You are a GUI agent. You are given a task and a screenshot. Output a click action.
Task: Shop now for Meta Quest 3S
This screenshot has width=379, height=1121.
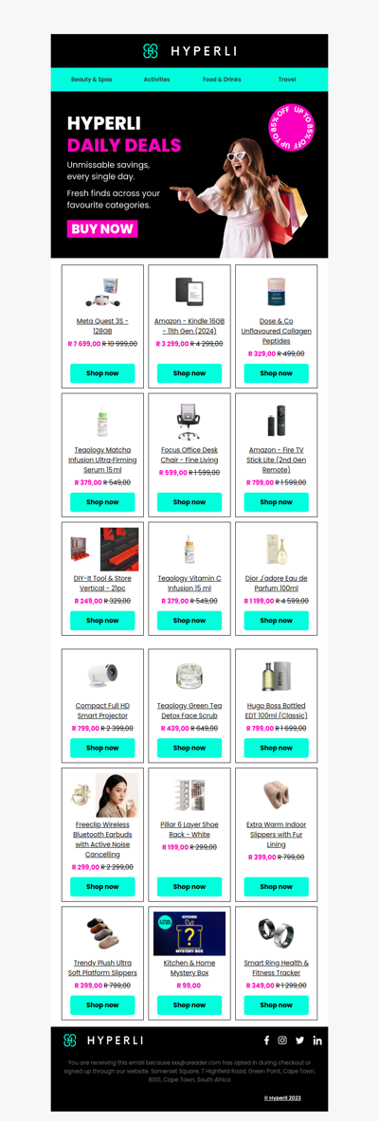tap(102, 373)
